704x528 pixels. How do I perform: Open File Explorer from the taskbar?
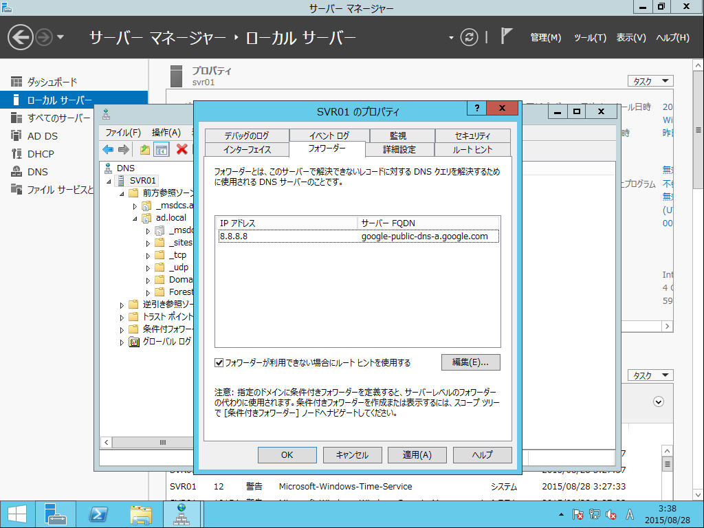(140, 514)
